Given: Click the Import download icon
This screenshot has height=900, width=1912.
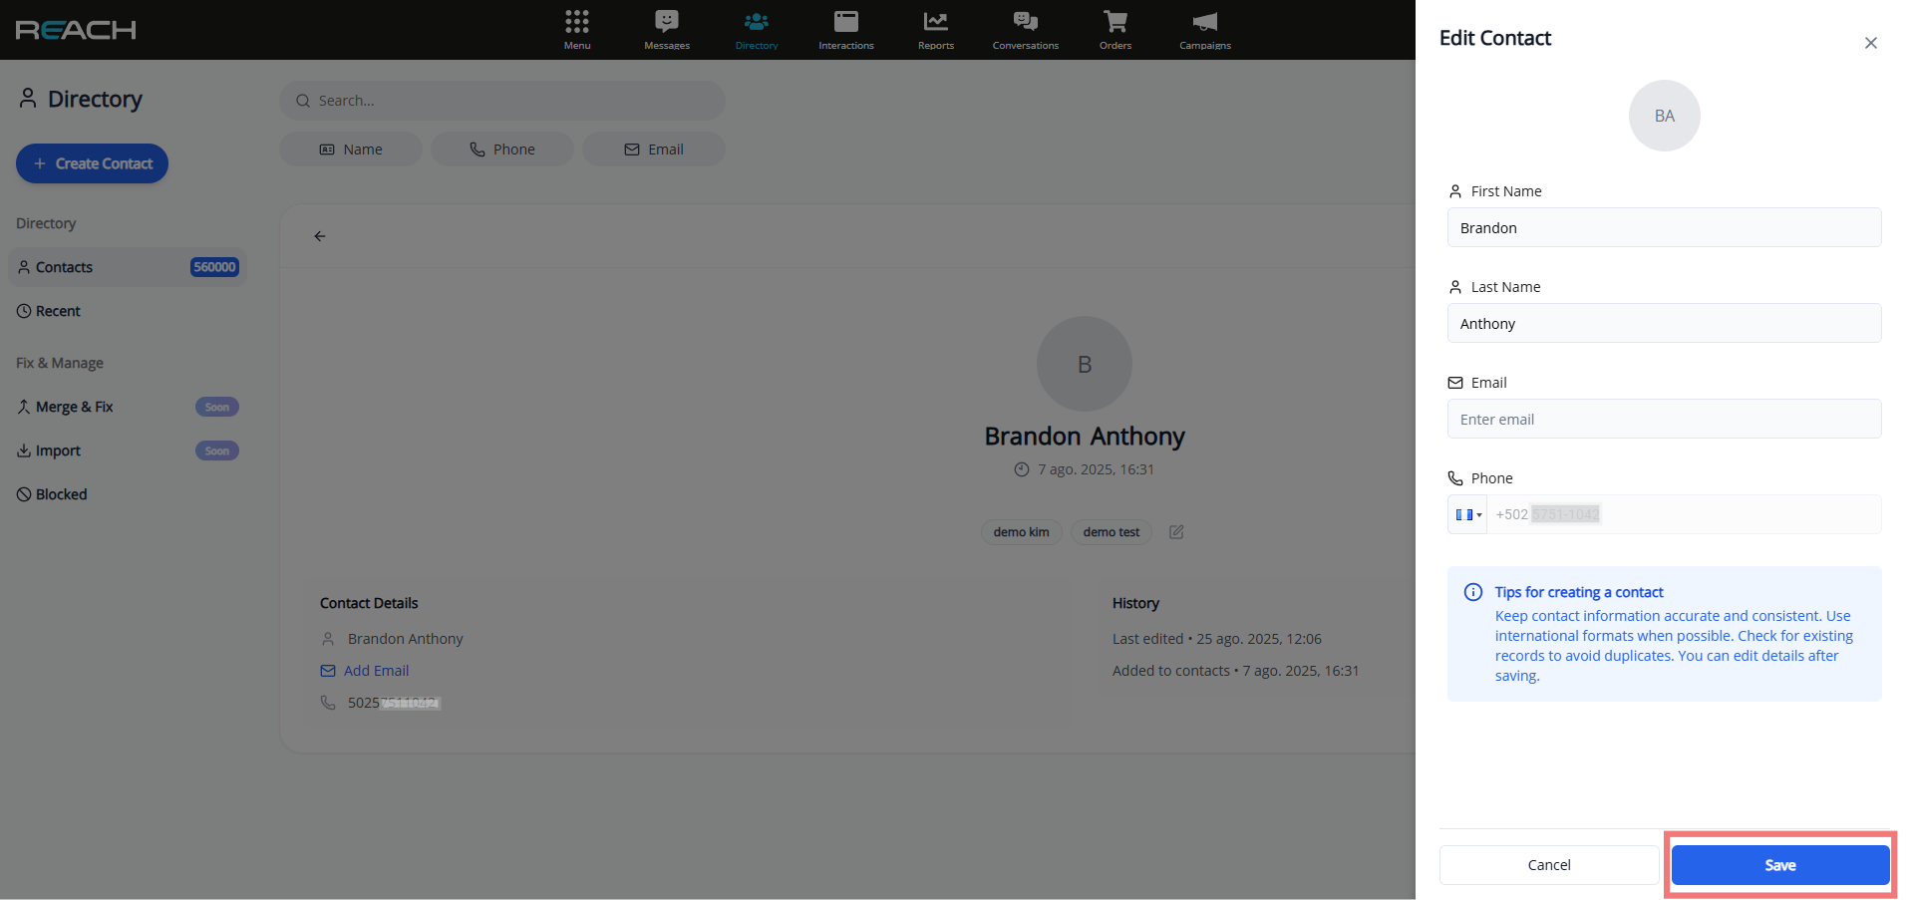Looking at the screenshot, I should coord(24,450).
